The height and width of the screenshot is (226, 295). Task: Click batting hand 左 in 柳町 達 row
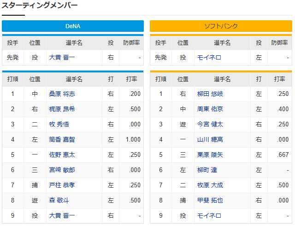point(259,170)
